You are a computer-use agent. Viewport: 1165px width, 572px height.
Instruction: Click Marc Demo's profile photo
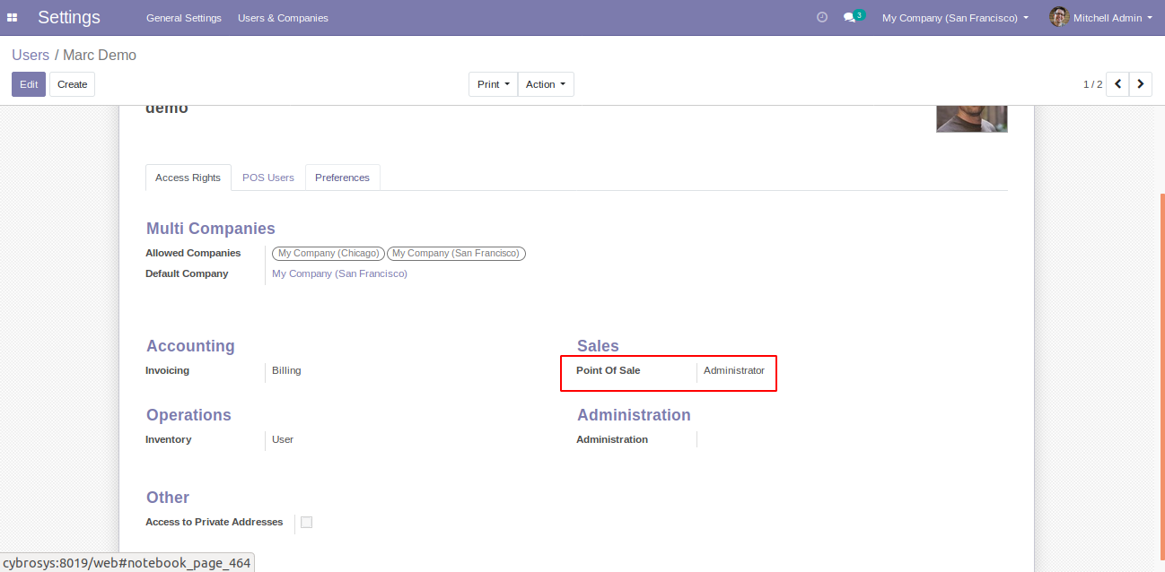(971, 119)
